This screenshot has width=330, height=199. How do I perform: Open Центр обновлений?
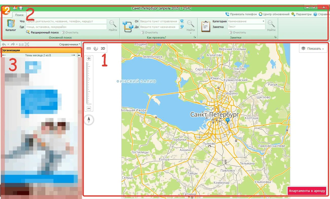(x=274, y=14)
